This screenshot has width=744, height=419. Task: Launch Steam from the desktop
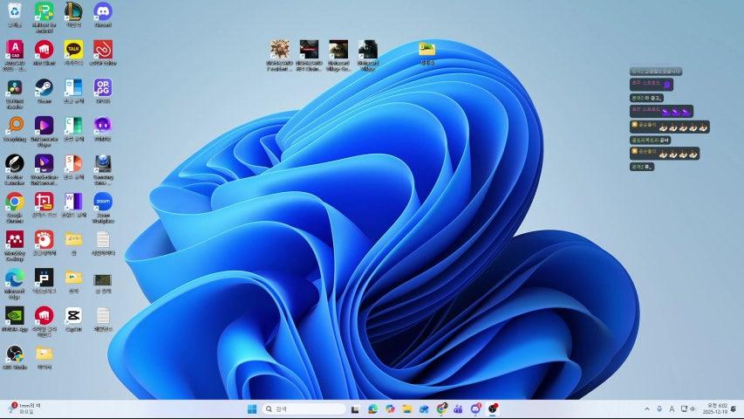click(x=44, y=87)
